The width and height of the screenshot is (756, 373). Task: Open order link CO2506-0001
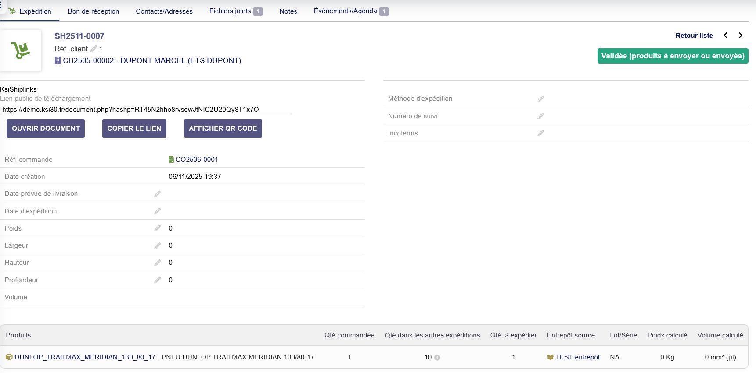tap(197, 160)
